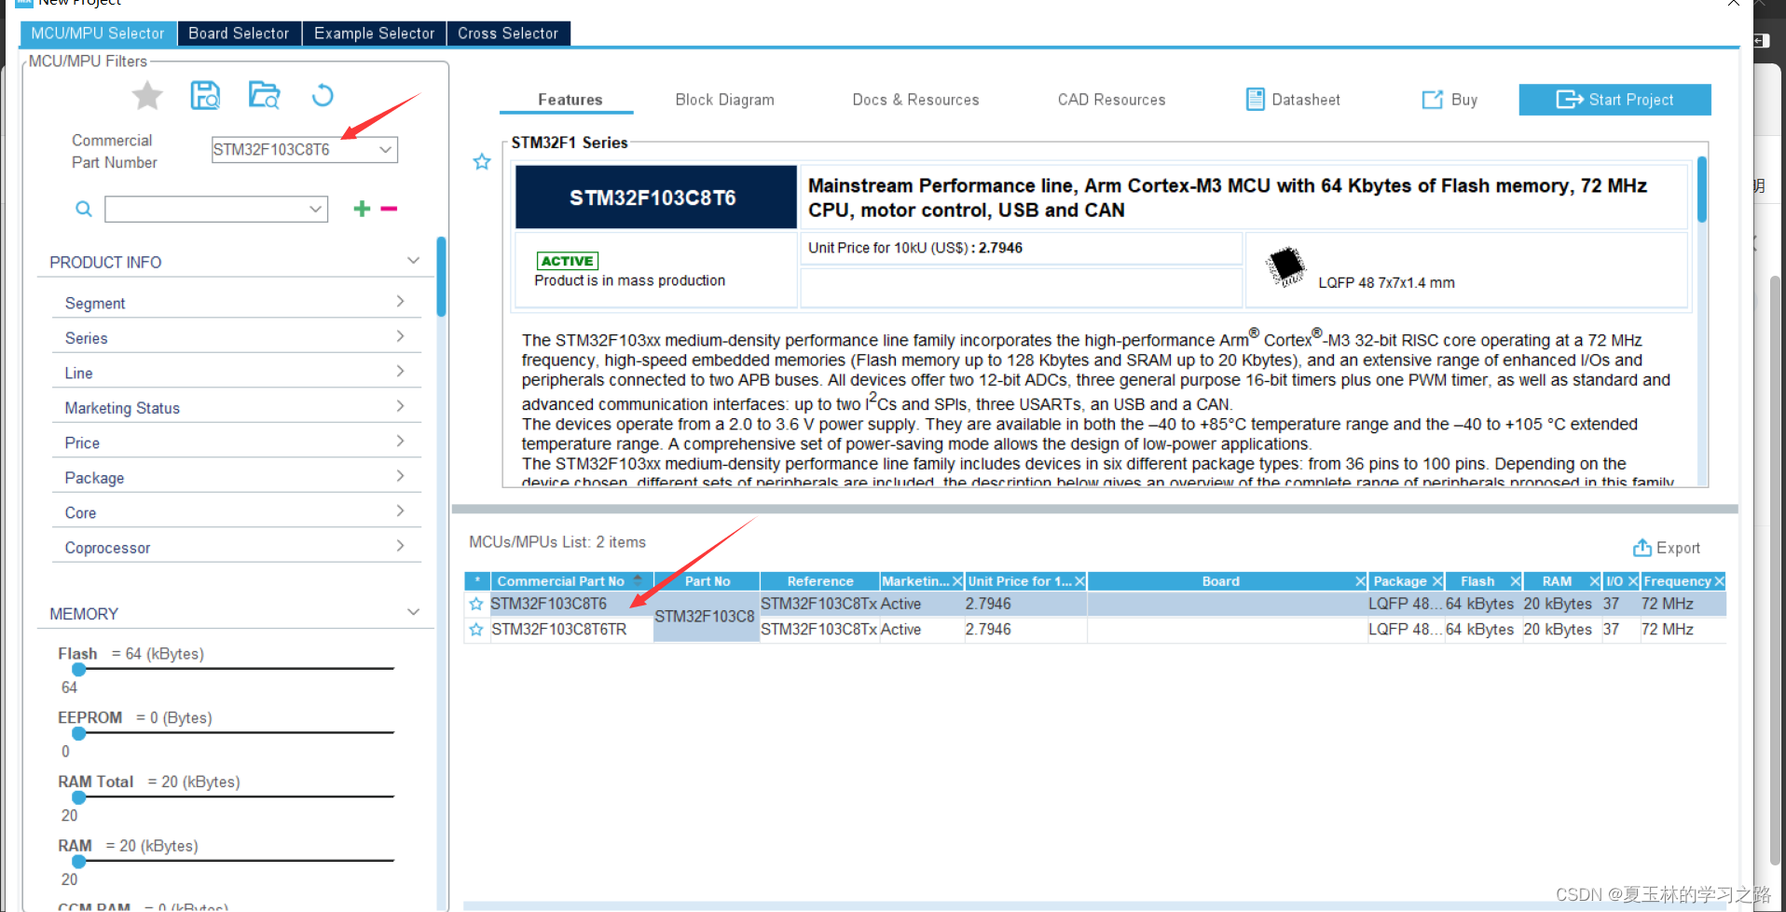
Task: Remove the Unit Price column
Action: point(1079,581)
